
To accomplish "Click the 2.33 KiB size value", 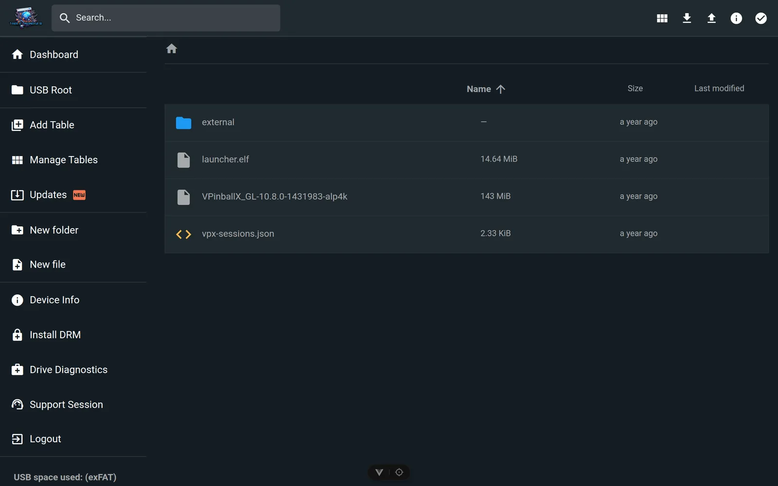I will coord(495,233).
